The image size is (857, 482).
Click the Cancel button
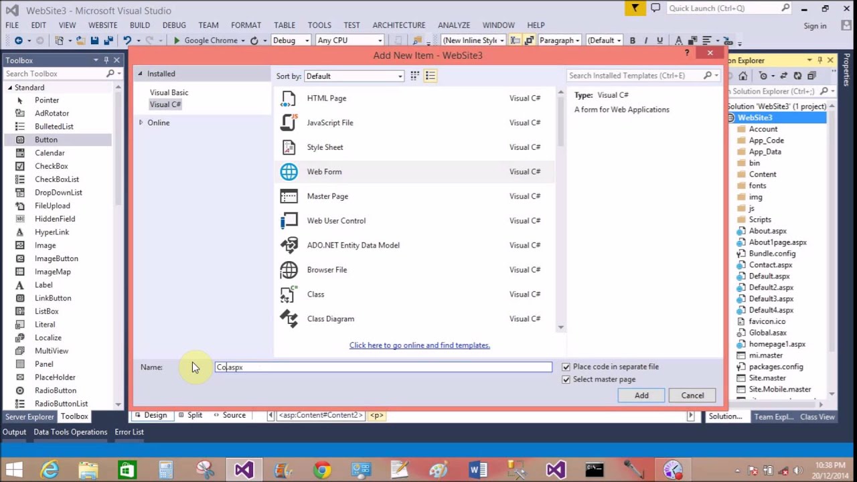pyautogui.click(x=692, y=396)
